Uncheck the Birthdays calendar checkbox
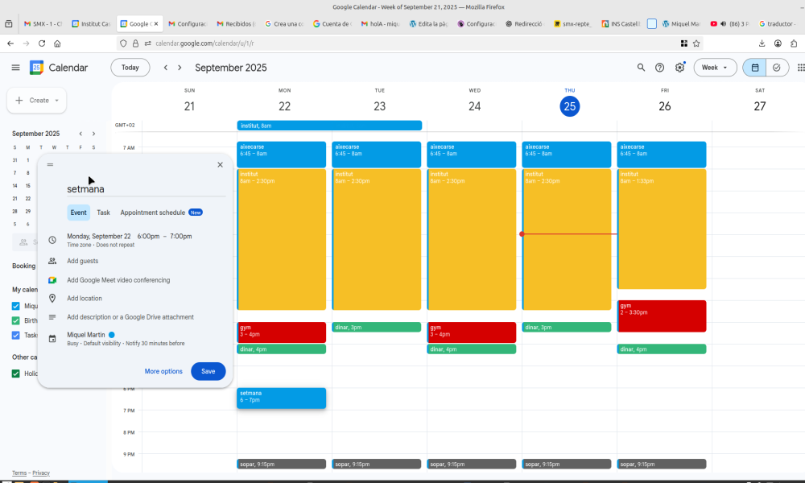This screenshot has width=805, height=483. [16, 320]
